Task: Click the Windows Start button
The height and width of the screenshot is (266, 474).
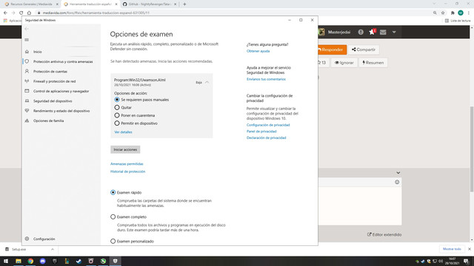Action: pos(6,261)
